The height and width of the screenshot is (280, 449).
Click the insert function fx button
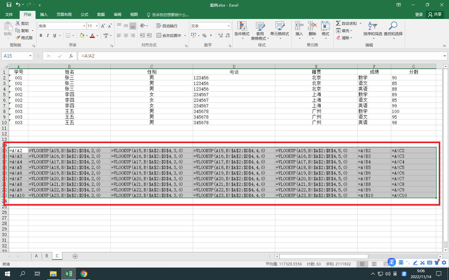71,56
